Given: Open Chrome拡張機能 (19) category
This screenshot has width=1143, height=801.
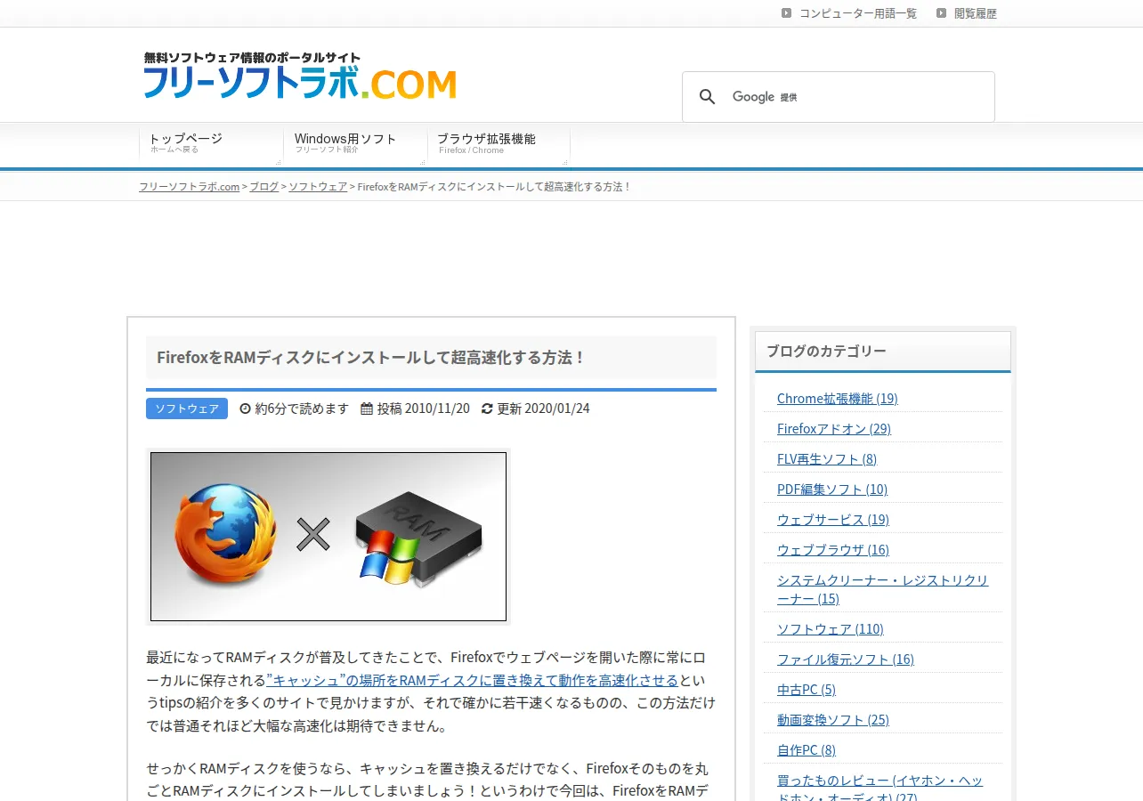Looking at the screenshot, I should tap(838, 399).
